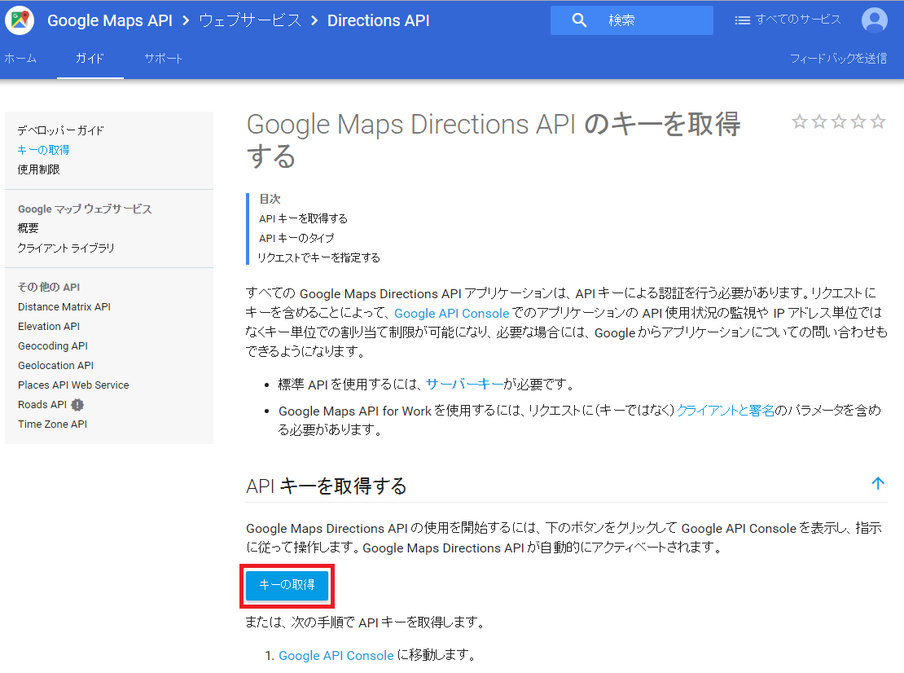Open 概要 in the sidebar
904x673 pixels.
[x=29, y=228]
